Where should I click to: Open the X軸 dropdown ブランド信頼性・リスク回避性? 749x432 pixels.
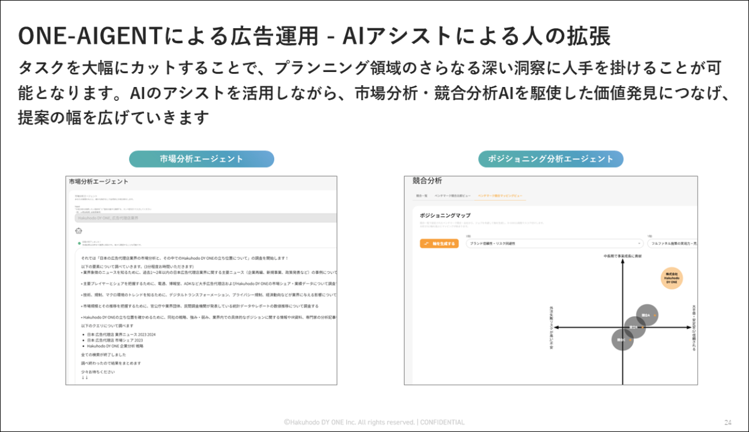pos(555,243)
